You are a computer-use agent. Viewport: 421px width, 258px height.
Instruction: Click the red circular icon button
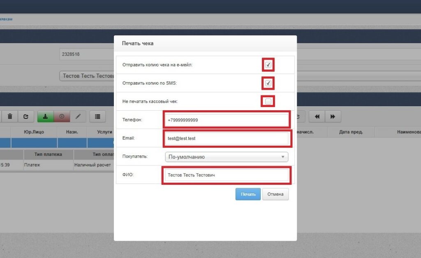click(x=62, y=116)
